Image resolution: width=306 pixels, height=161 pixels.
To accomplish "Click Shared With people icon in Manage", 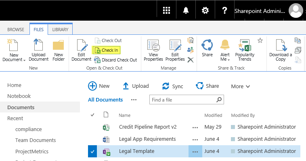I will [x=190, y=50].
